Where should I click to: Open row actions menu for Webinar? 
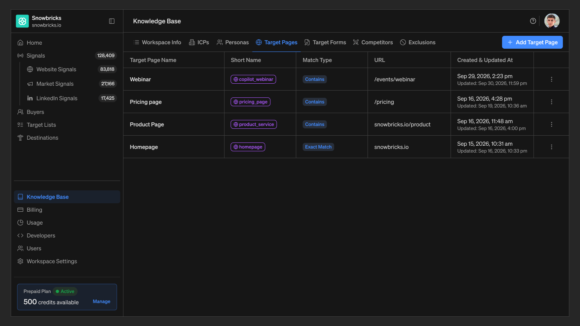click(551, 79)
